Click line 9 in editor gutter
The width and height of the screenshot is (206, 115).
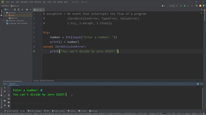[x=34, y=51]
